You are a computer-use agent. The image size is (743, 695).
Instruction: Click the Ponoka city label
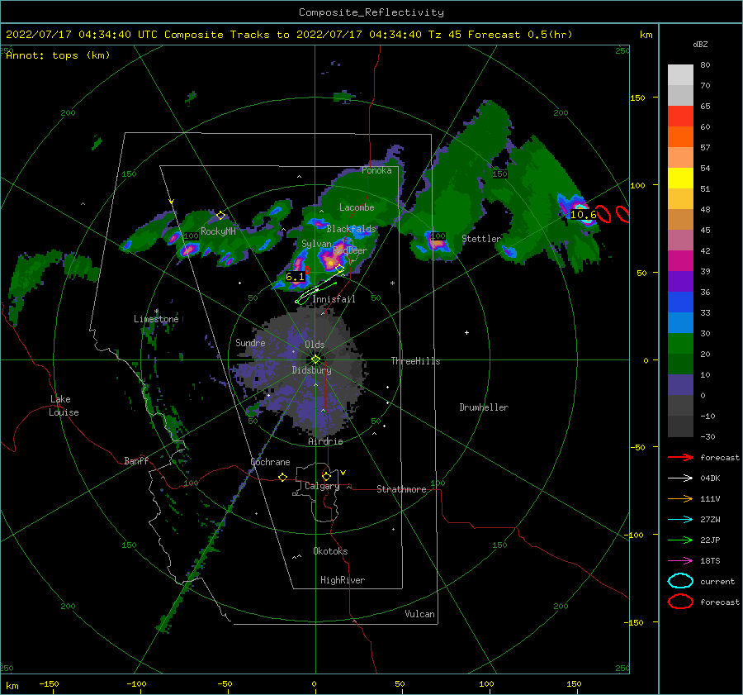click(x=376, y=170)
